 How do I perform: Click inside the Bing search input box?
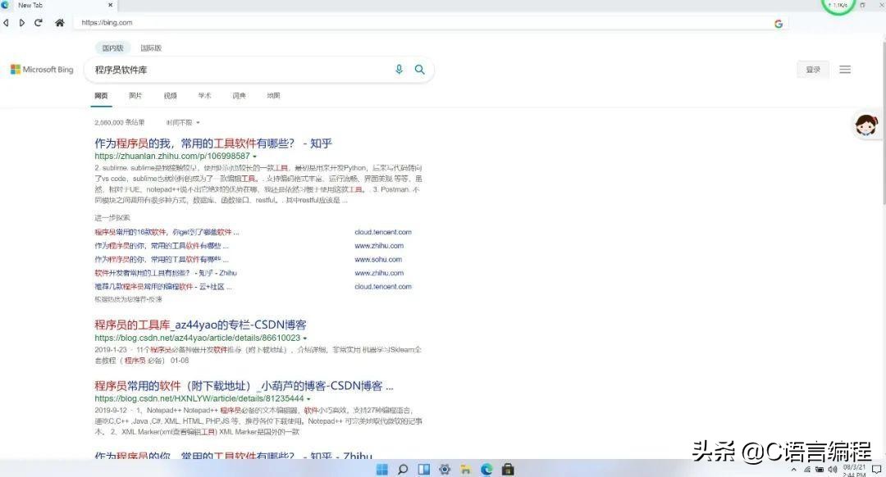coord(246,70)
